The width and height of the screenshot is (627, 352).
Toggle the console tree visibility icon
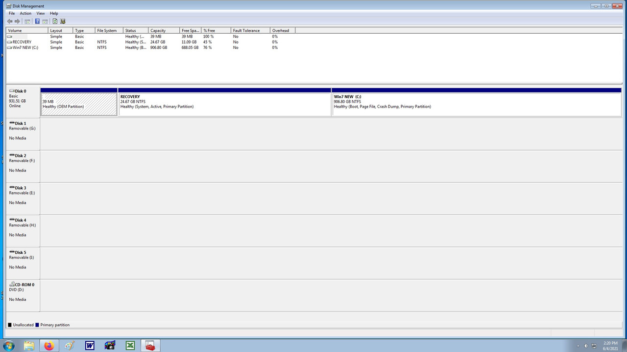(x=27, y=22)
